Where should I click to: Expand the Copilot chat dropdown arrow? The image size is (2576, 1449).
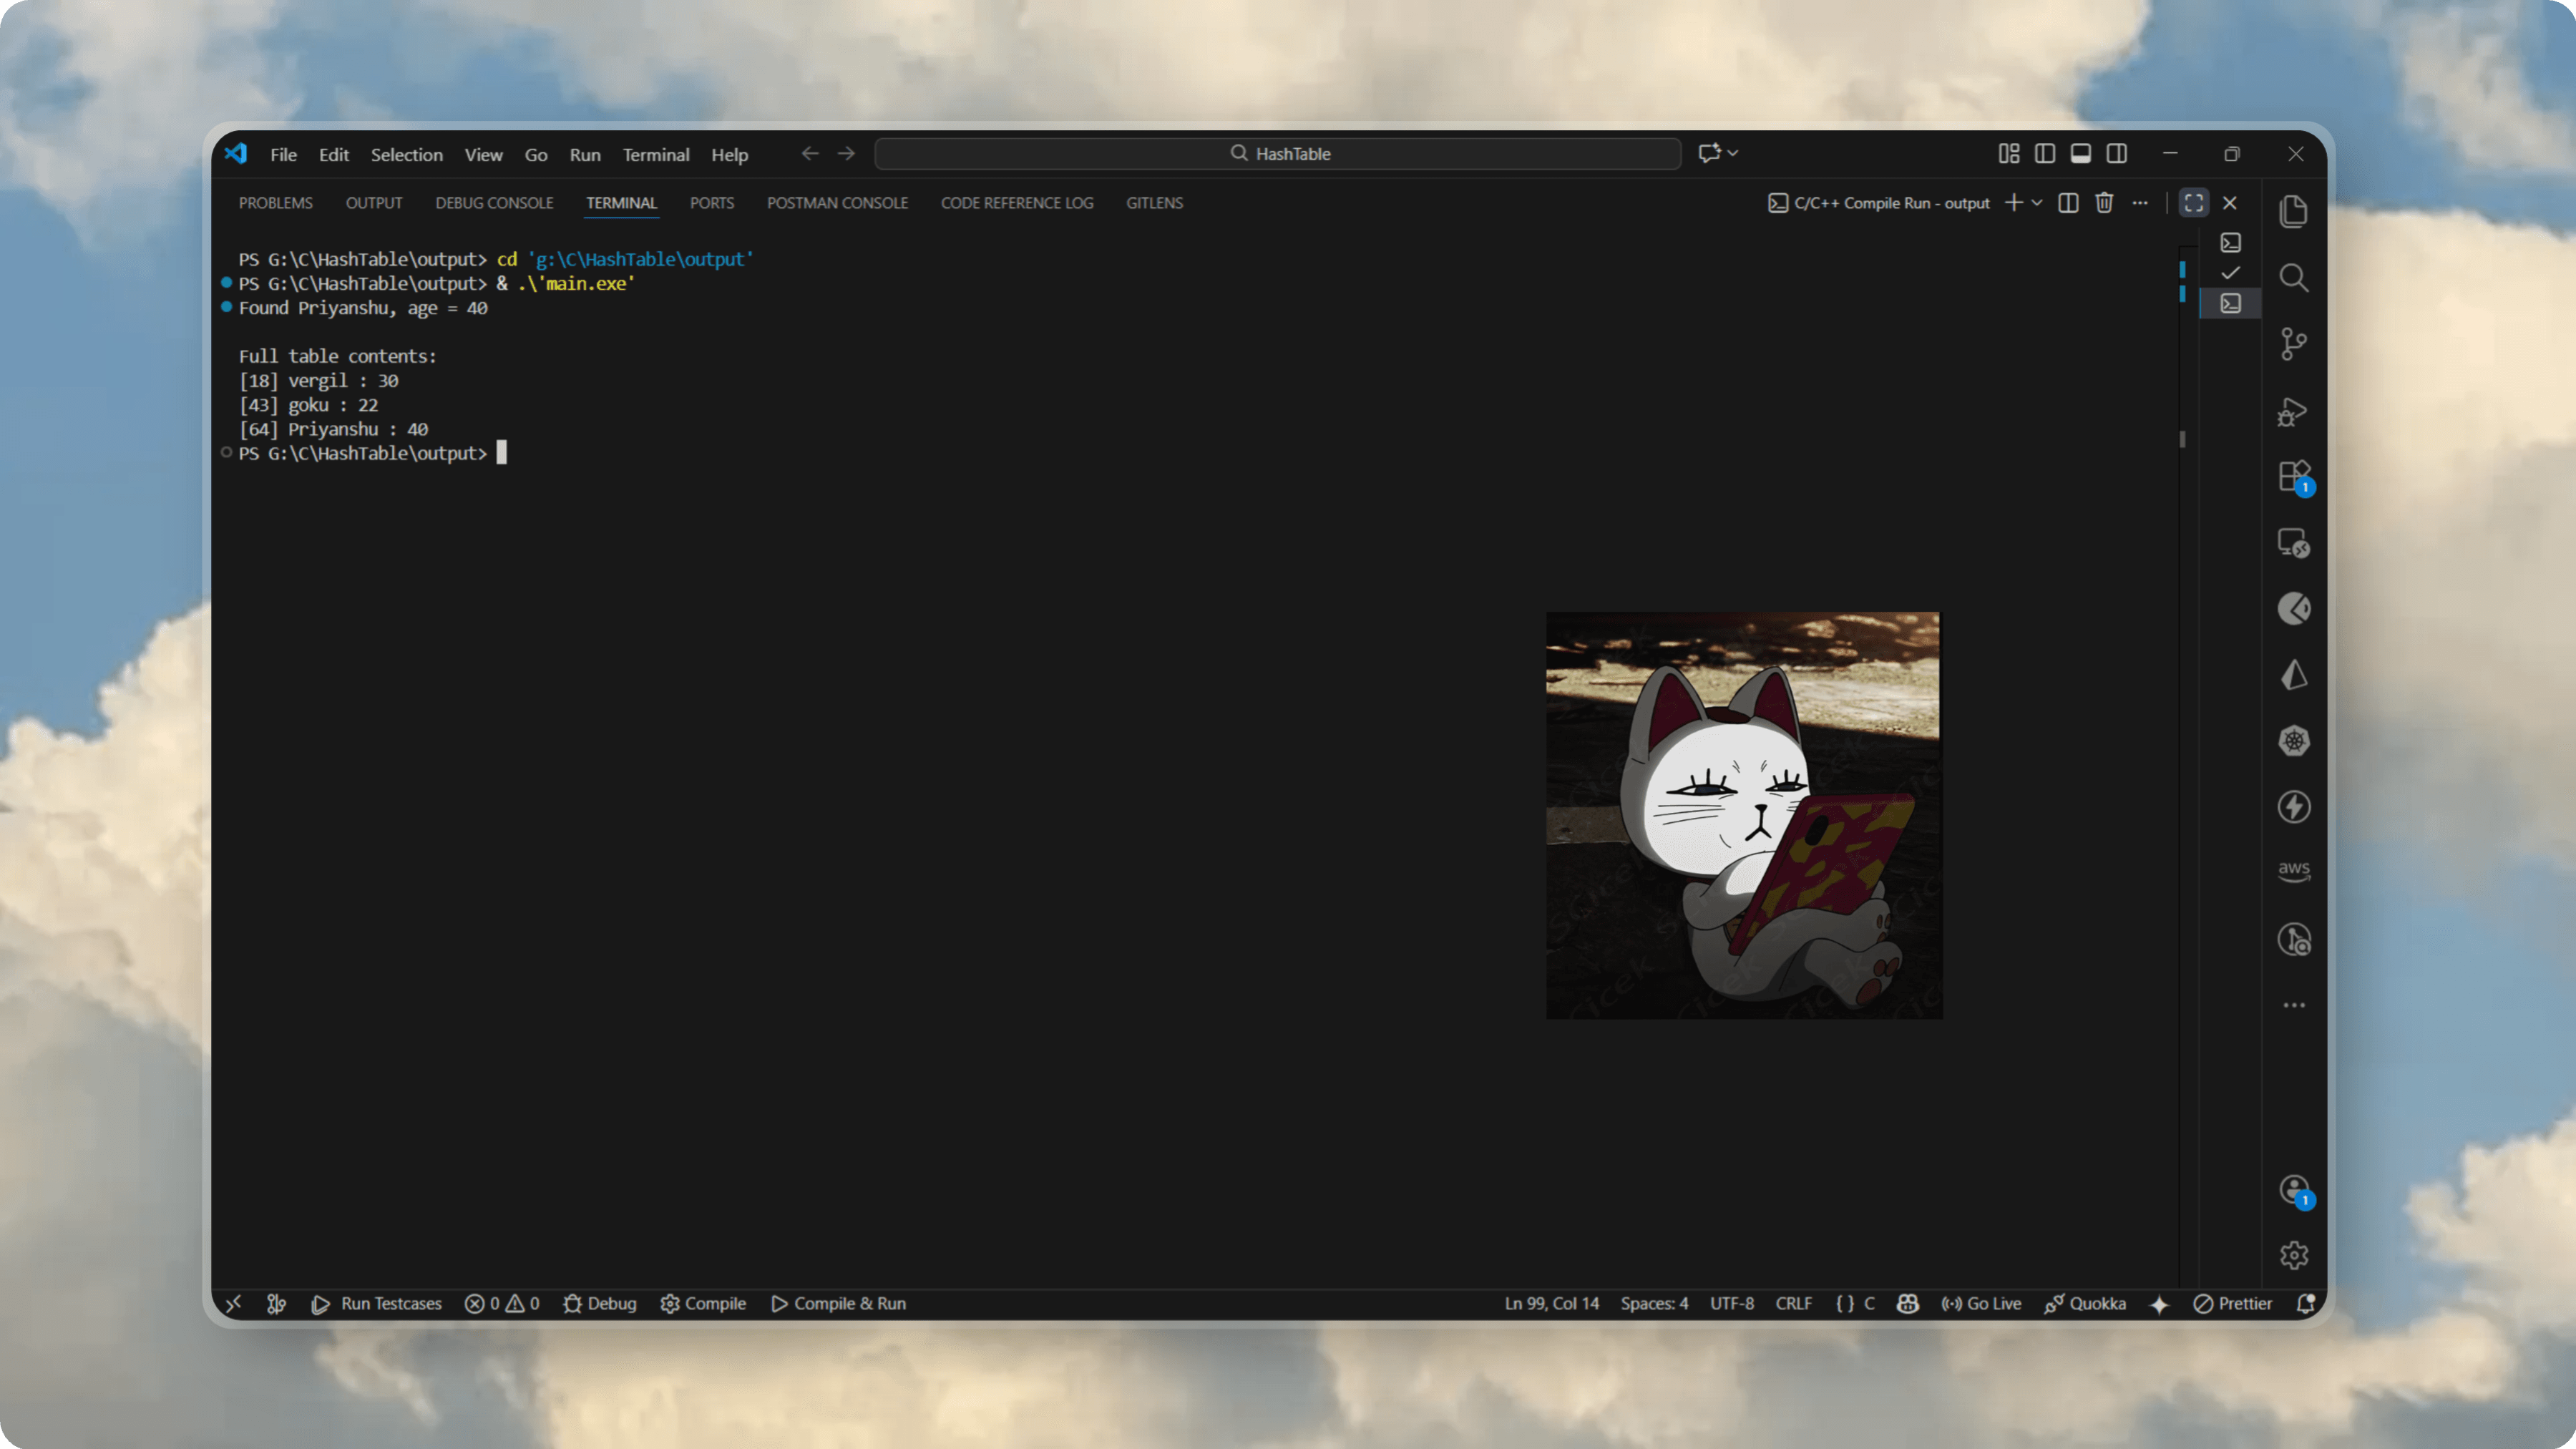point(1733,154)
